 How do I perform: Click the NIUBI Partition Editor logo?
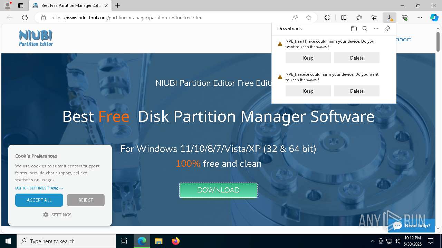point(36,38)
